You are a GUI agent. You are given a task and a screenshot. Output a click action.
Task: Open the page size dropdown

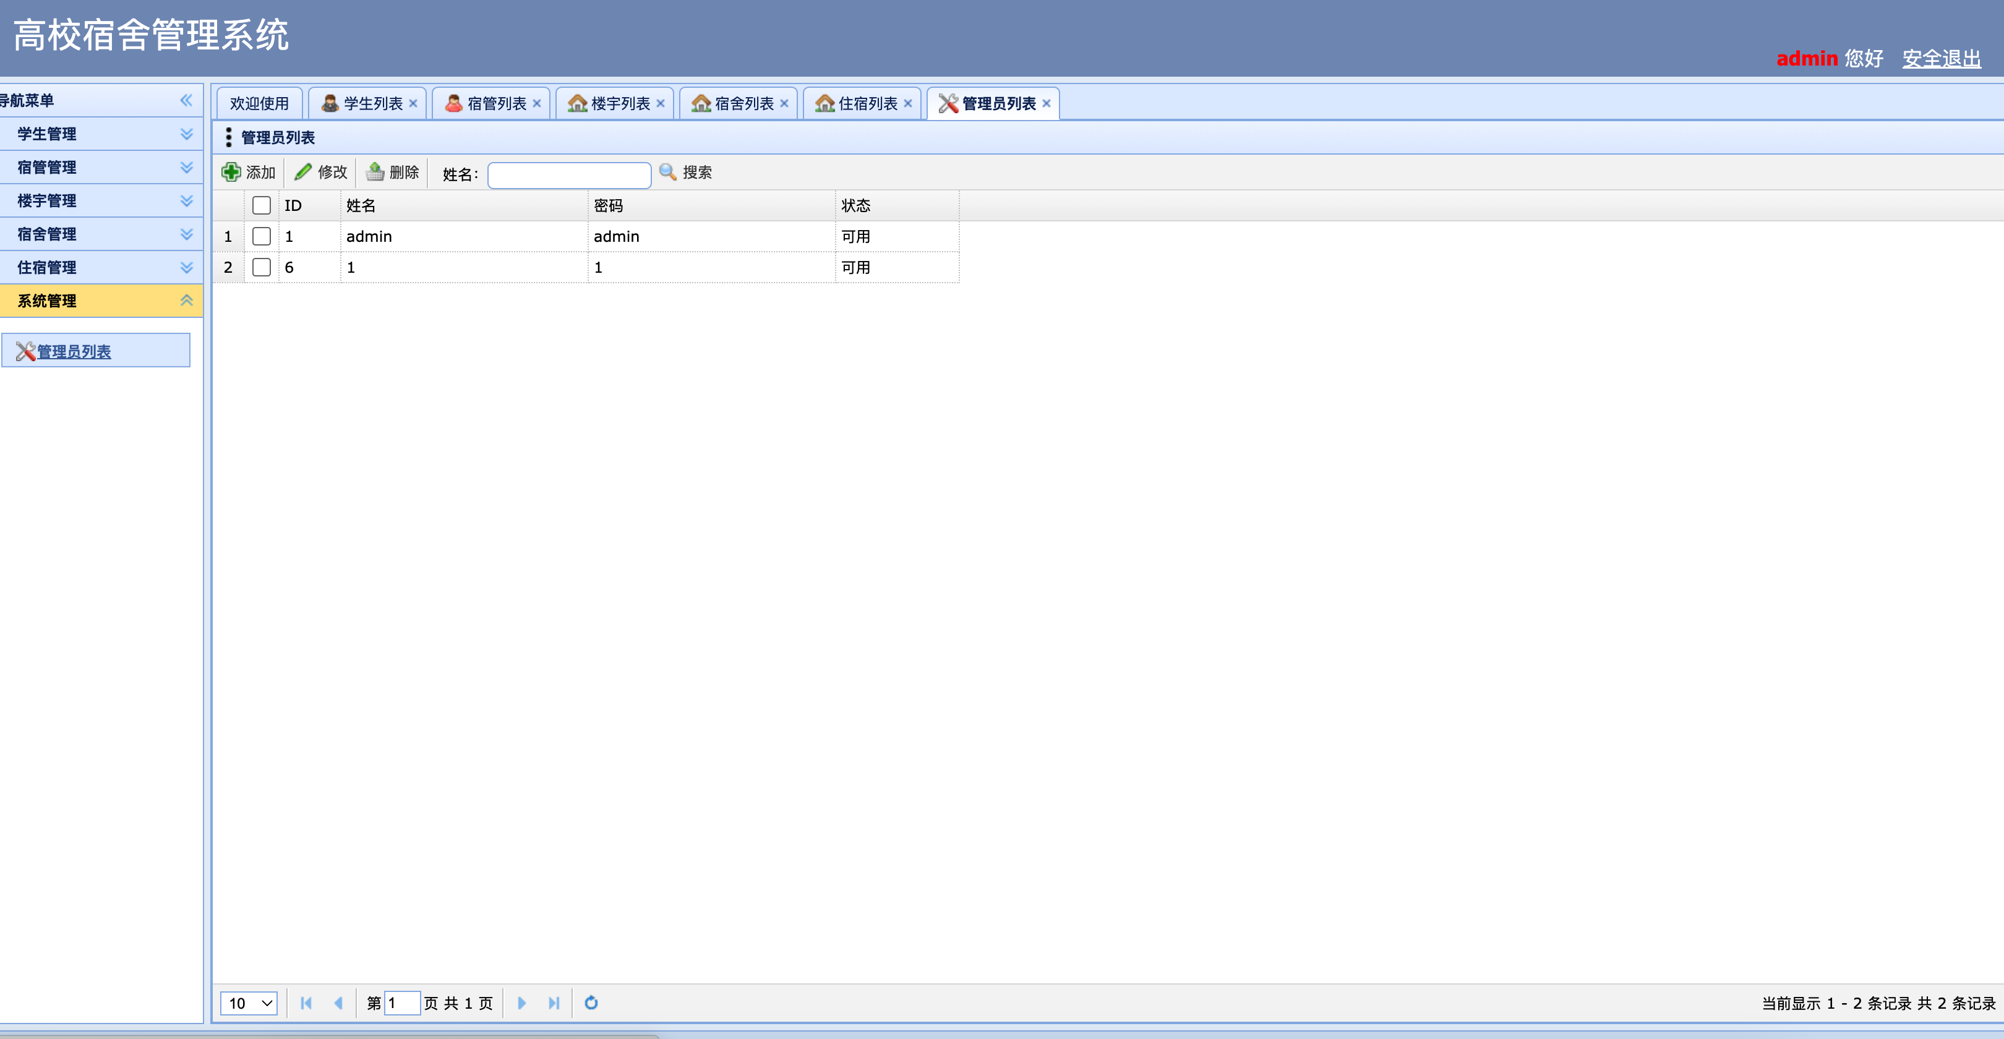(x=249, y=1003)
